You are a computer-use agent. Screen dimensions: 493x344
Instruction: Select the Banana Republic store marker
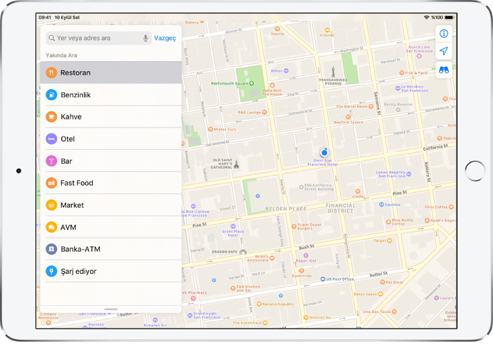coord(259,304)
